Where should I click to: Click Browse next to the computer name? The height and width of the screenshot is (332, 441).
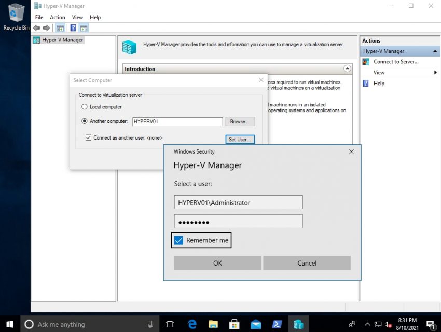click(240, 121)
